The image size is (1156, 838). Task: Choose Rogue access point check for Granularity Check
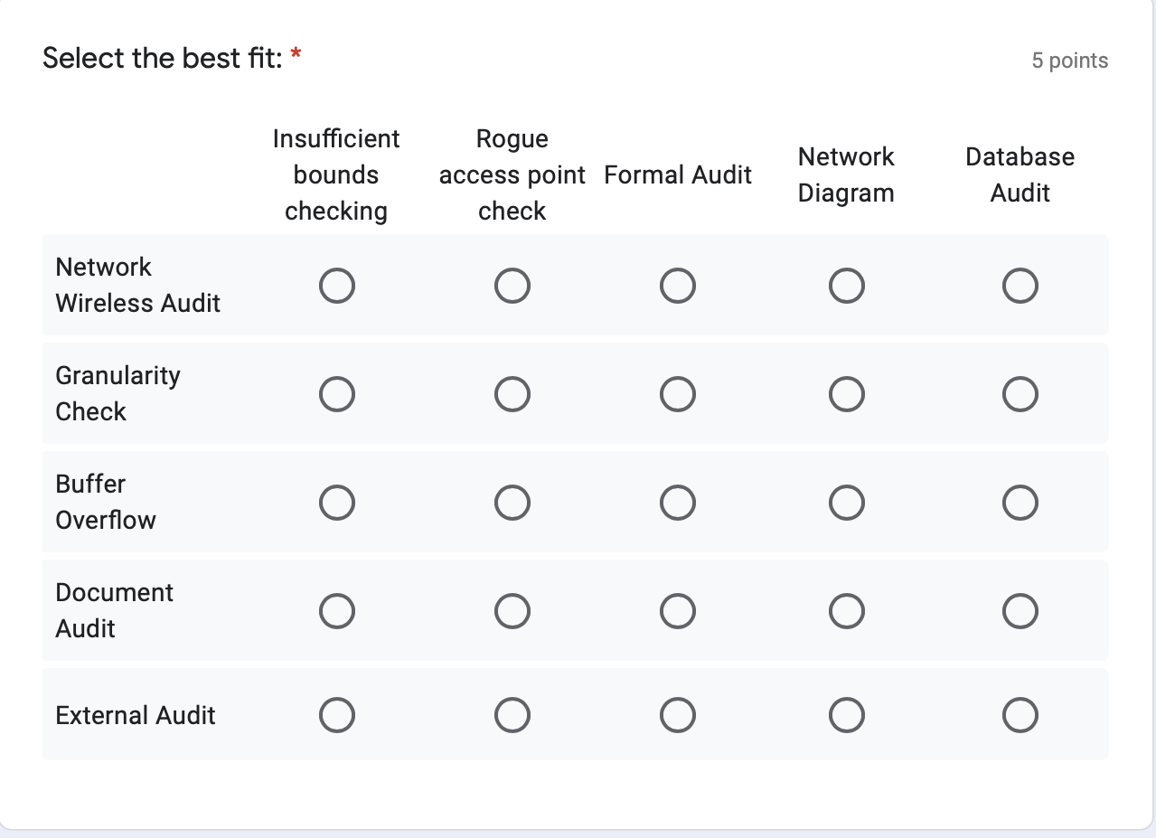point(512,393)
